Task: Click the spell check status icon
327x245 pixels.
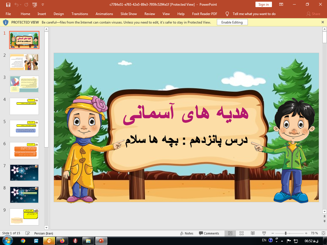Action: [x=28, y=233]
